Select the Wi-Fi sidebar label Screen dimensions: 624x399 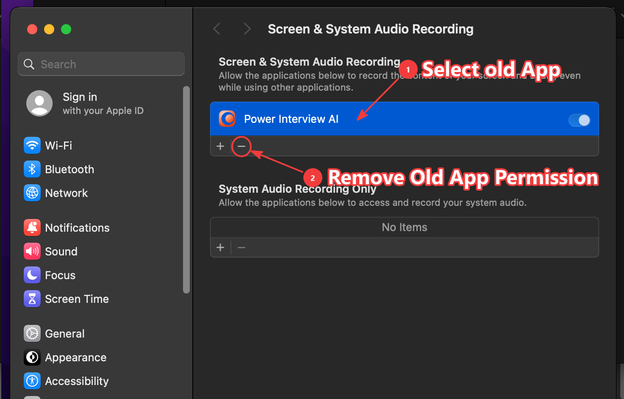[58, 146]
